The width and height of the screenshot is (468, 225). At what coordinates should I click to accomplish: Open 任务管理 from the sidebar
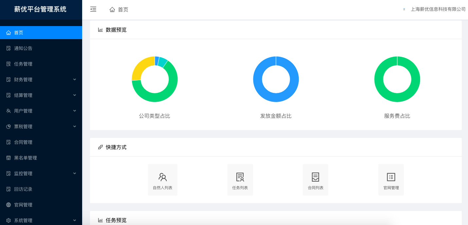pos(23,64)
